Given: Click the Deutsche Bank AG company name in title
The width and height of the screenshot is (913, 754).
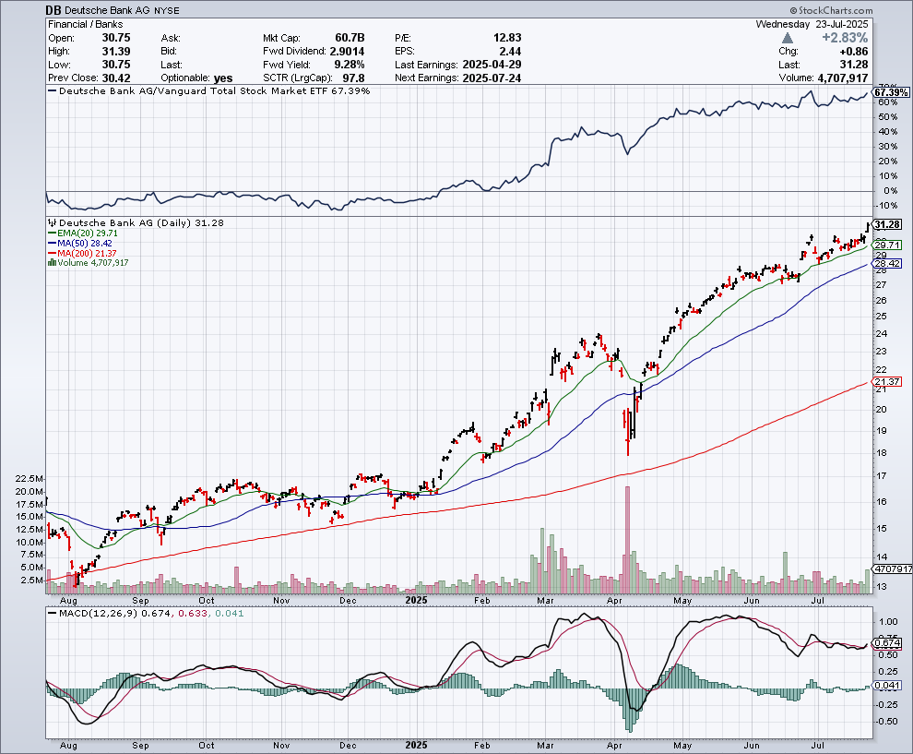Looking at the screenshot, I should pos(107,10).
